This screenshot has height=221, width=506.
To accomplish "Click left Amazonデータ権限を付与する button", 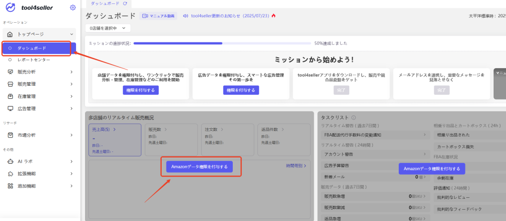I will pyautogui.click(x=199, y=167).
